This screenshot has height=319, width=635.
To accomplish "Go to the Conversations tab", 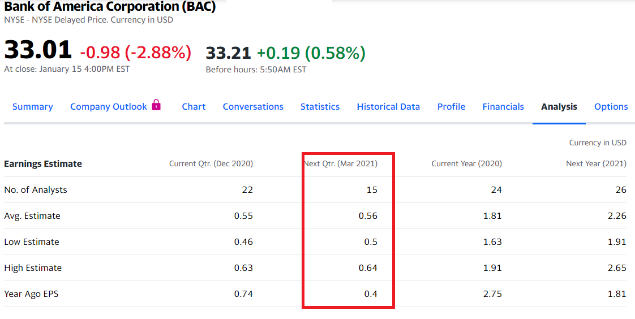I will 253,106.
